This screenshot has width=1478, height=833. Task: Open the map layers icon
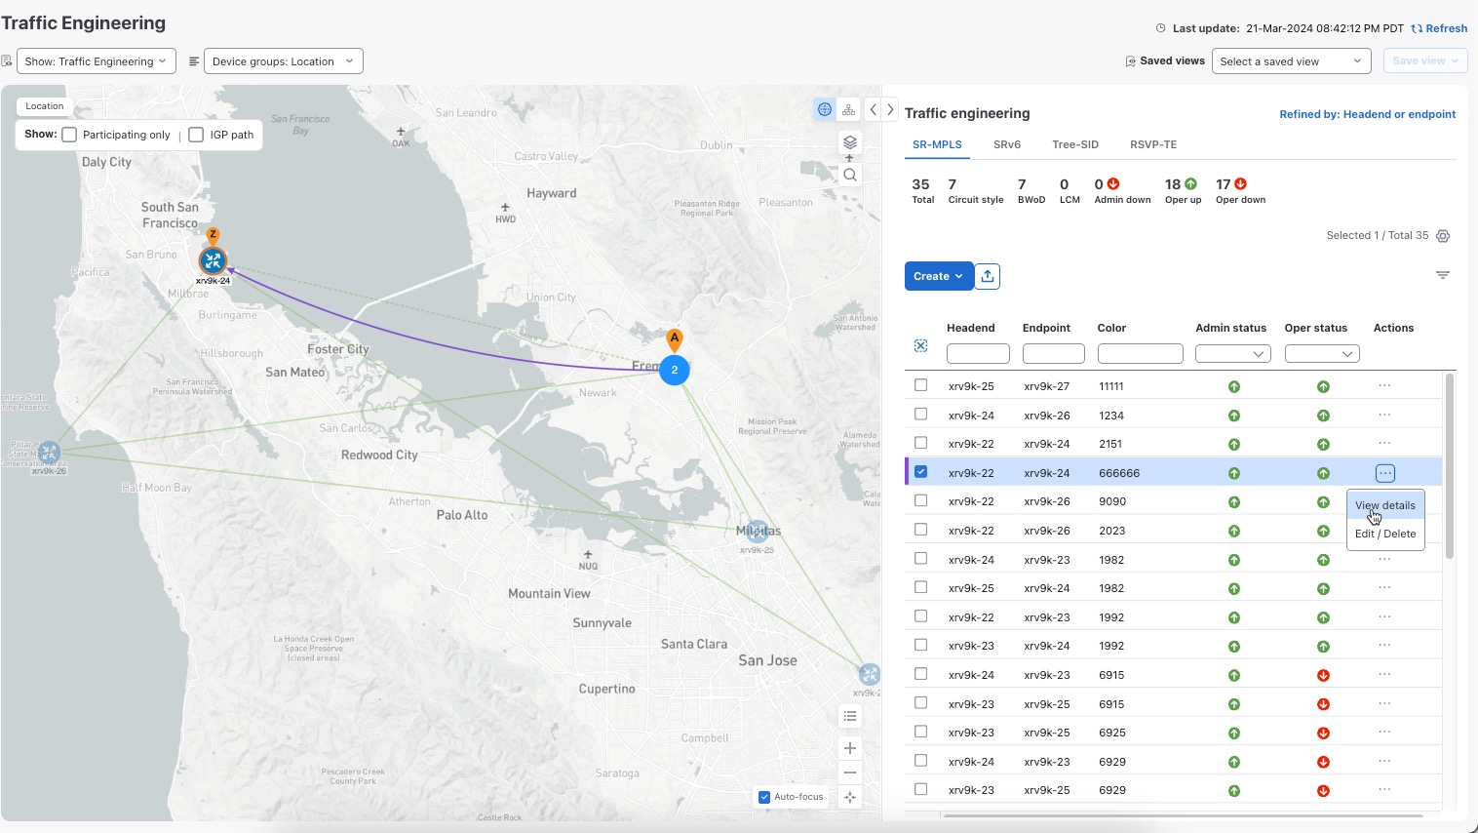click(850, 142)
